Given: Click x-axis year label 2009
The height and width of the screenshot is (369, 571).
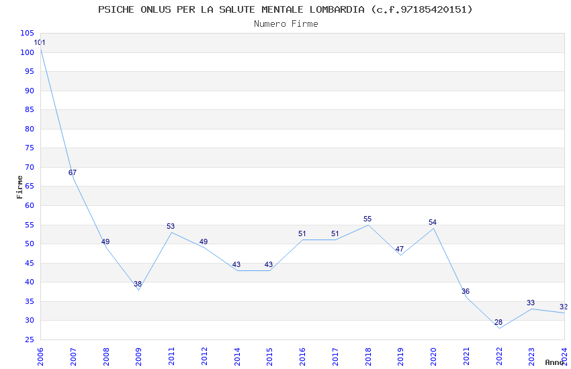Looking at the screenshot, I should (x=139, y=356).
